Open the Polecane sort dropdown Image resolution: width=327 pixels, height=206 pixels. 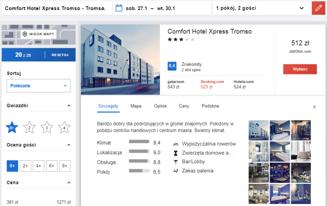click(38, 86)
